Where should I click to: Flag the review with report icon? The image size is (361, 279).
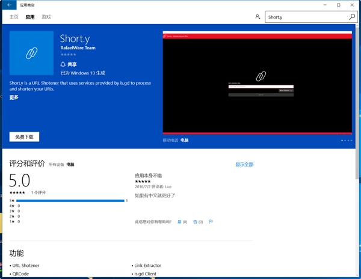pos(211,221)
